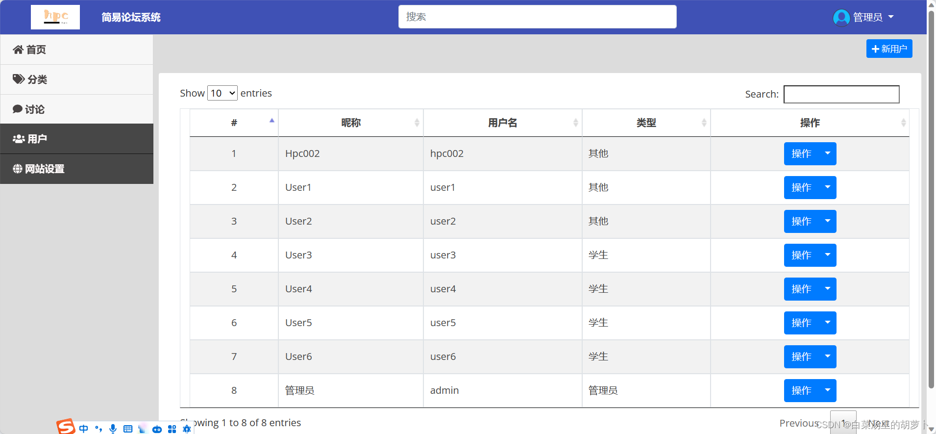Click the Hpc002 nickname cell
This screenshot has height=434, width=936.
click(x=351, y=153)
